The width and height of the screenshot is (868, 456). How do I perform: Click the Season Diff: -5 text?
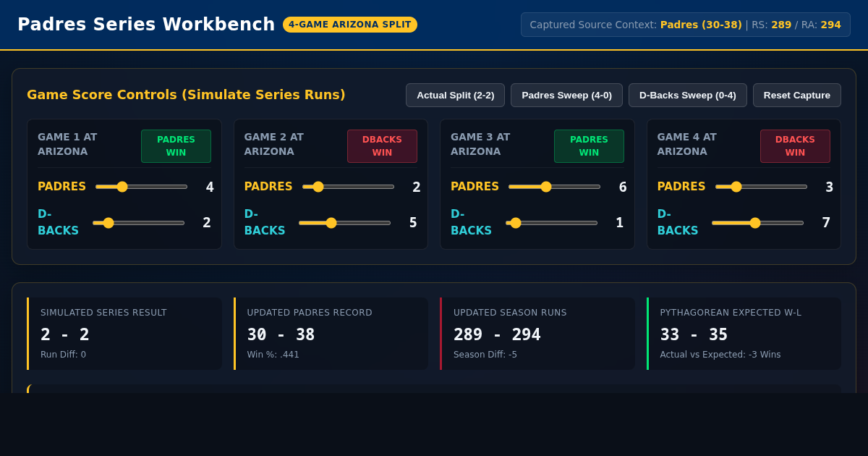point(485,355)
